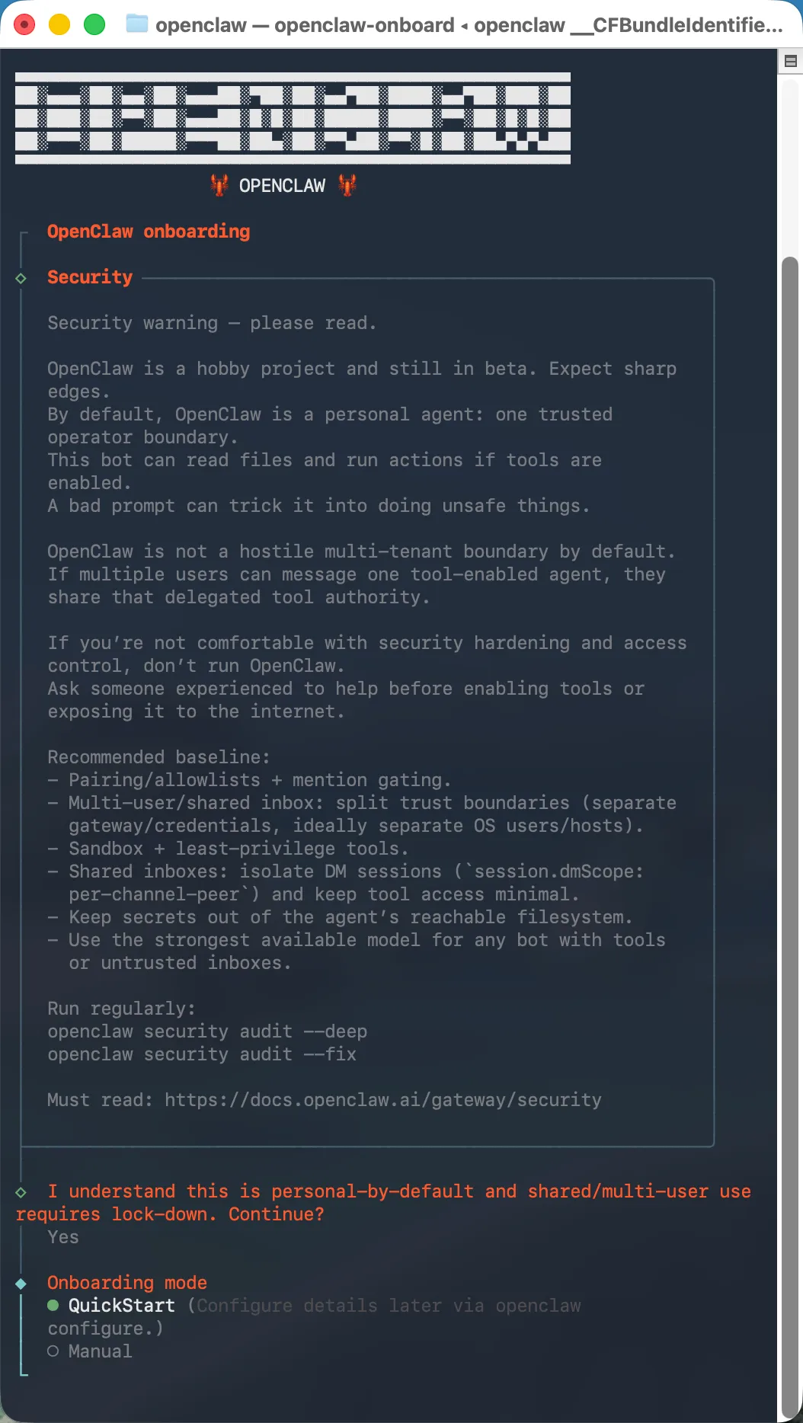The width and height of the screenshot is (803, 1423).
Task: Click the right lobster emoji beside OPENCLAW
Action: 348,185
